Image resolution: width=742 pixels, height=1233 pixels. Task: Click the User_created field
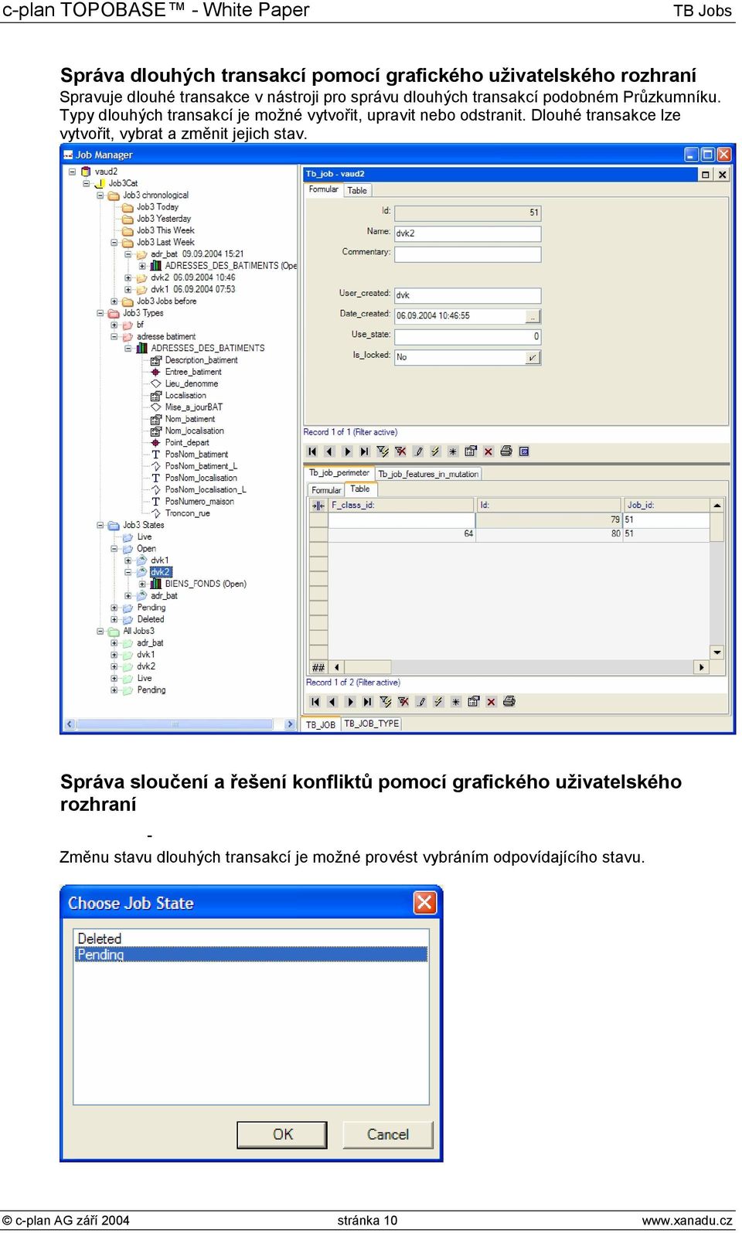click(468, 295)
